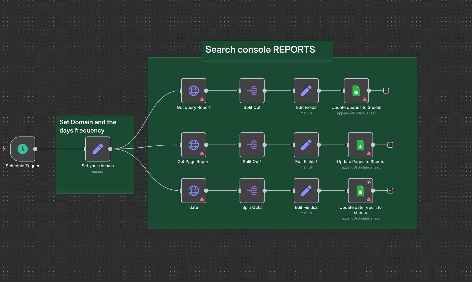Image resolution: width=472 pixels, height=282 pixels.
Task: Open the Set your domain node
Action: (x=98, y=149)
